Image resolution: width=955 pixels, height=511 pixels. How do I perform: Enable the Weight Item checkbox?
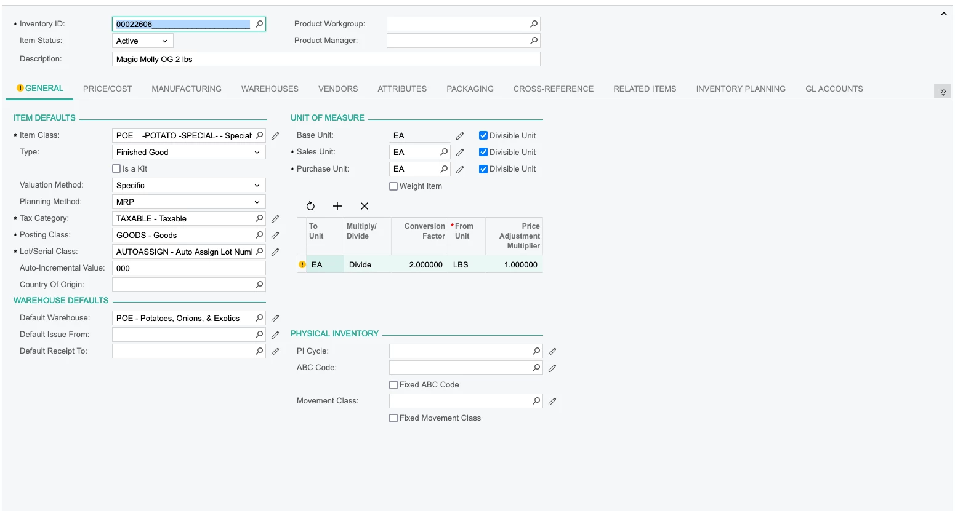393,186
